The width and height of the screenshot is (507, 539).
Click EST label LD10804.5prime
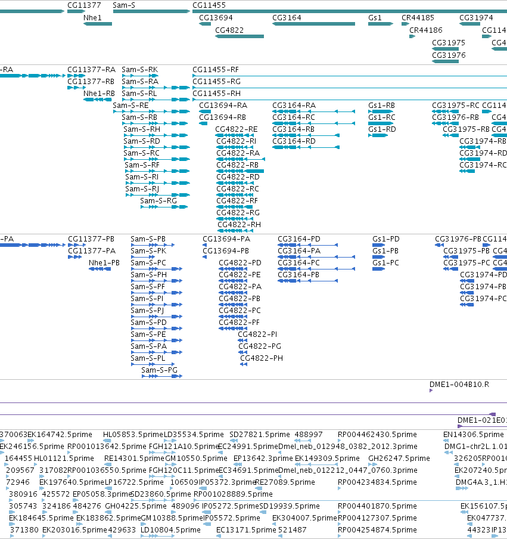pos(170,530)
